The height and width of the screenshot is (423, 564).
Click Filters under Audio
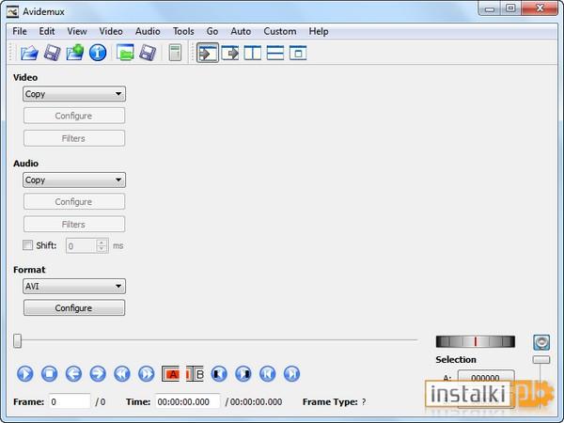[x=74, y=225]
